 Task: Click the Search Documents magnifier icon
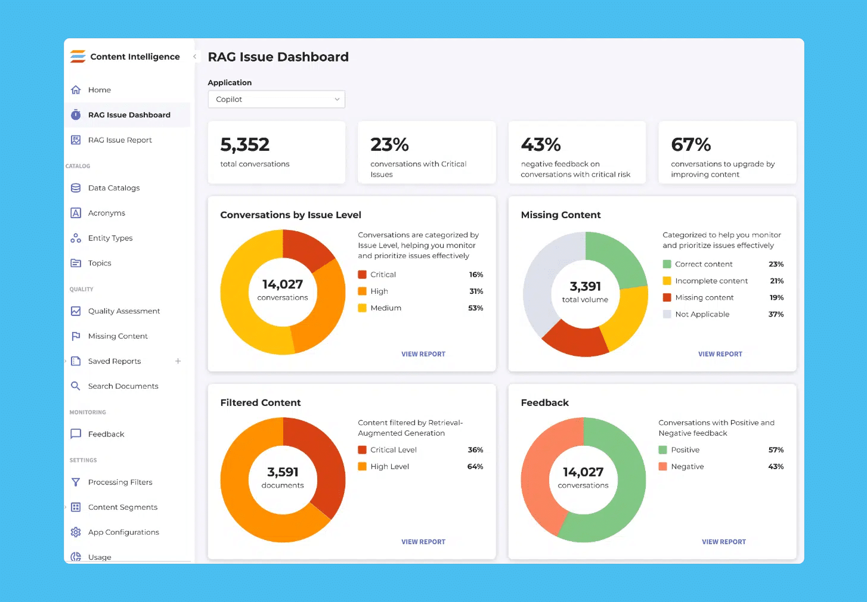(76, 386)
